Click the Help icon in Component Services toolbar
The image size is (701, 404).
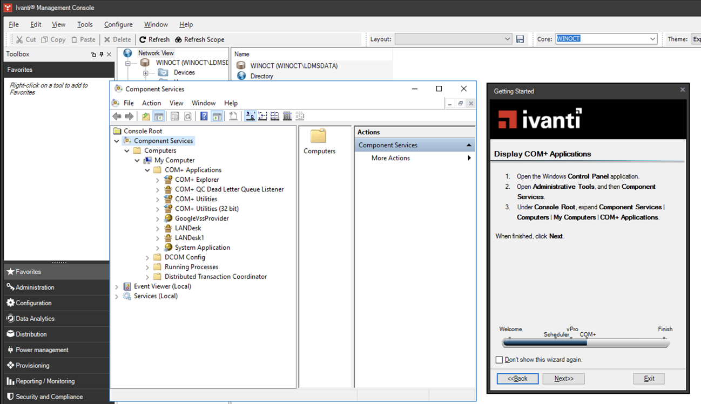(204, 116)
